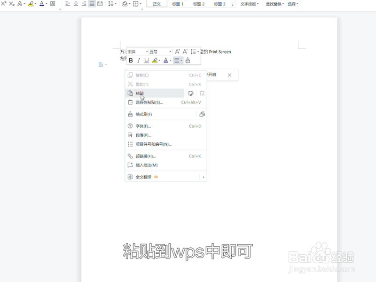Select the 标题 3 style
Screen dimensions: 376x282
pos(219,4)
